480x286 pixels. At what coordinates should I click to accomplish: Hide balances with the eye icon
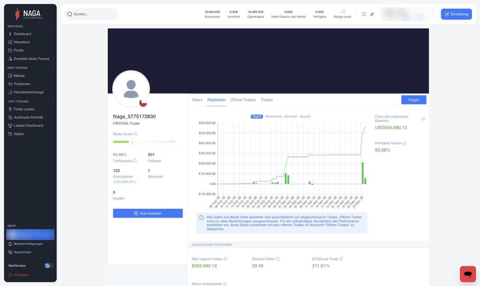click(372, 14)
